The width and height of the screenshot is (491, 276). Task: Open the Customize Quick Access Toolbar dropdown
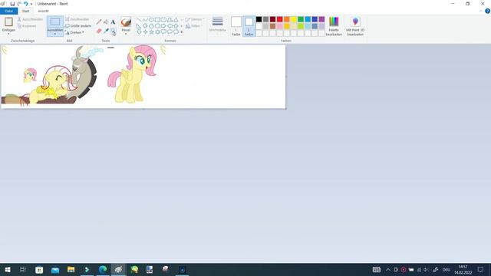point(31,4)
